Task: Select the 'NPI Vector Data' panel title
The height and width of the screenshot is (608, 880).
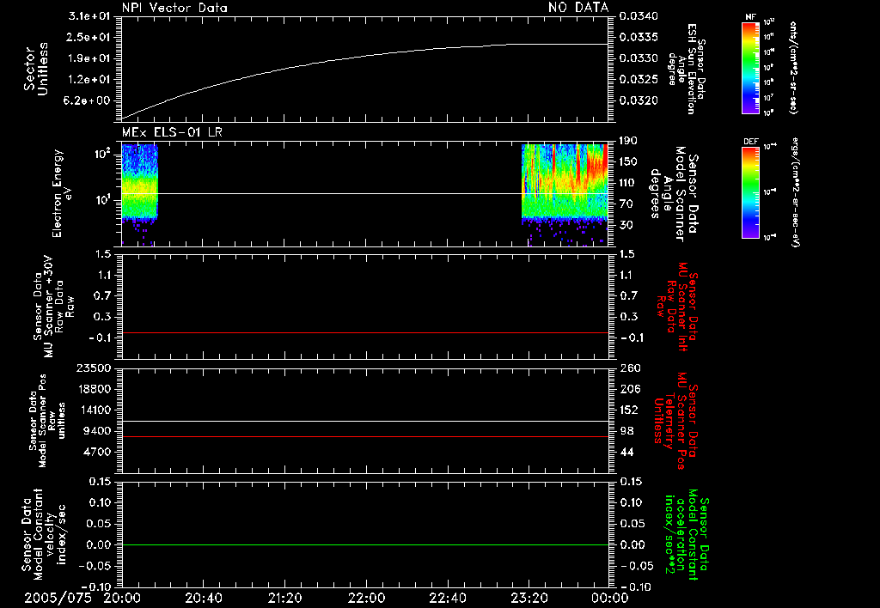Action: coord(174,8)
